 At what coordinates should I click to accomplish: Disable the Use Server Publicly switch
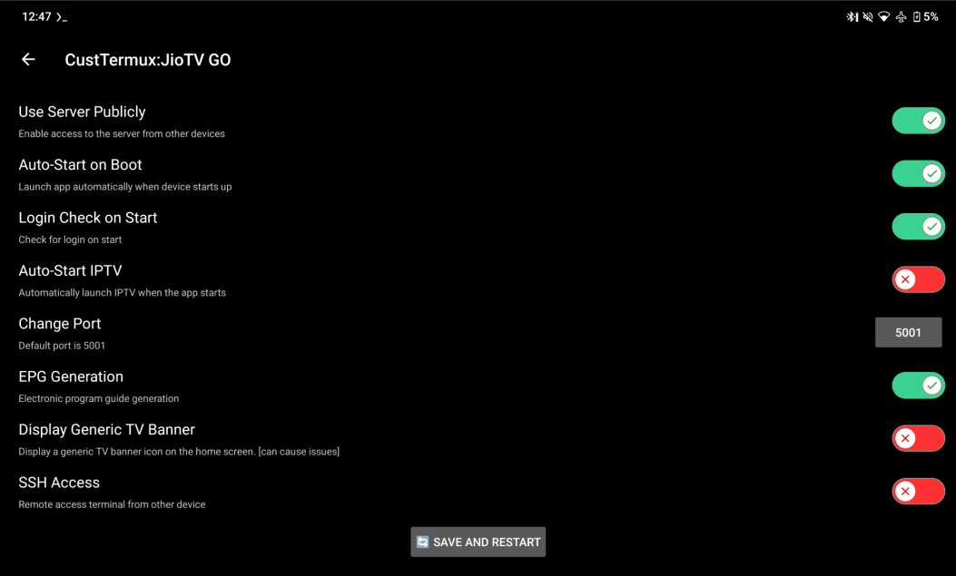[918, 121]
